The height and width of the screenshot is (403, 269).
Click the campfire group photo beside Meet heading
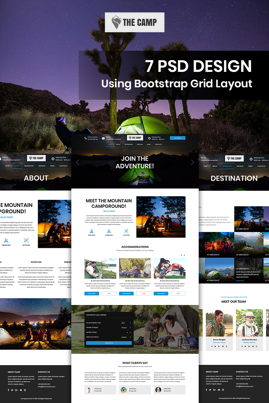(x=161, y=217)
